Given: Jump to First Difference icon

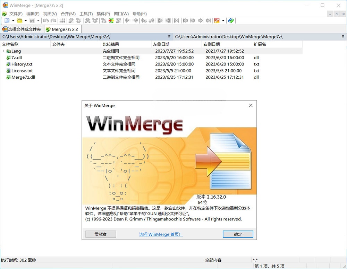Looking at the screenshot, I should [104, 20].
